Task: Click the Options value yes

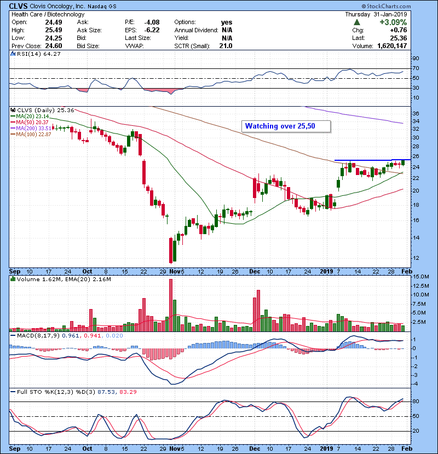Action: [227, 22]
